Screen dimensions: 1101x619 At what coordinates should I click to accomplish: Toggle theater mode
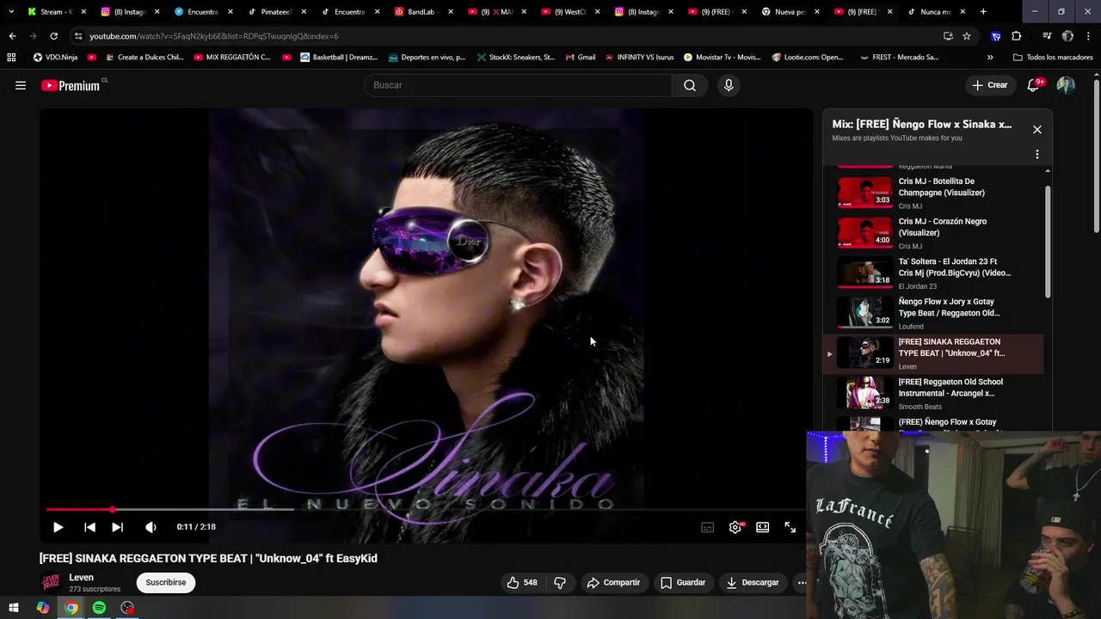tap(763, 527)
